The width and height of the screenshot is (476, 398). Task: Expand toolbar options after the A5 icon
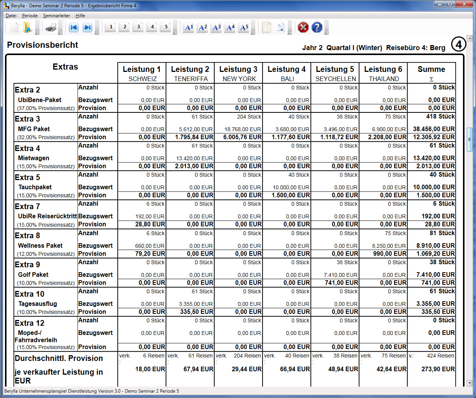tap(253, 28)
